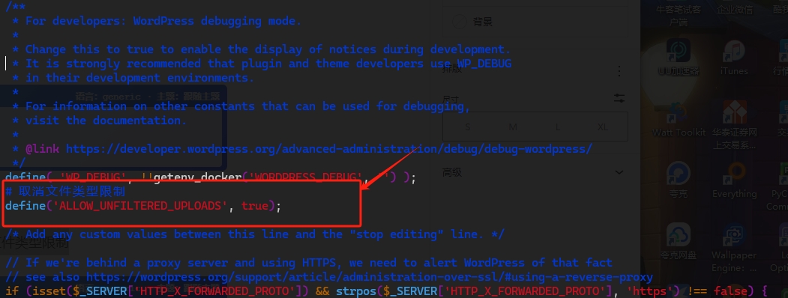Click the 'visit the documentation.' comment line
The height and width of the screenshot is (298, 788).
106,121
